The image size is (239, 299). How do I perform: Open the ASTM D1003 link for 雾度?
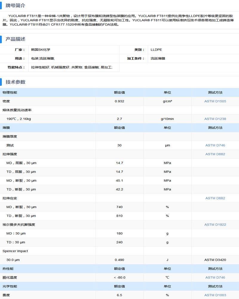click(x=215, y=295)
